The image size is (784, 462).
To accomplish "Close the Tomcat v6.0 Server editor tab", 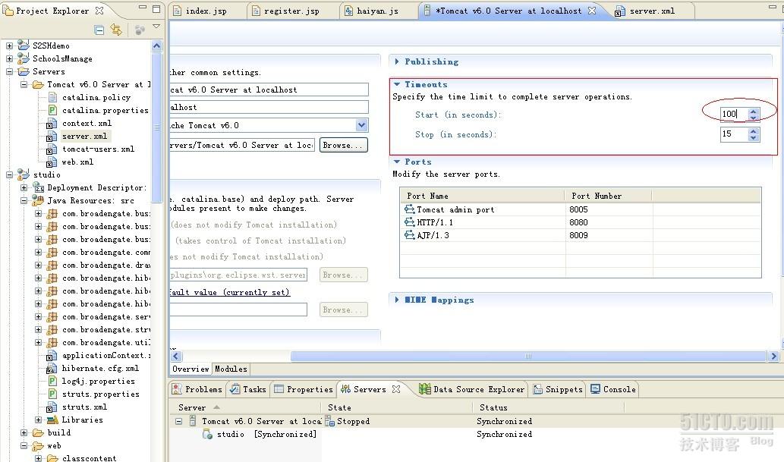I will click(x=592, y=11).
